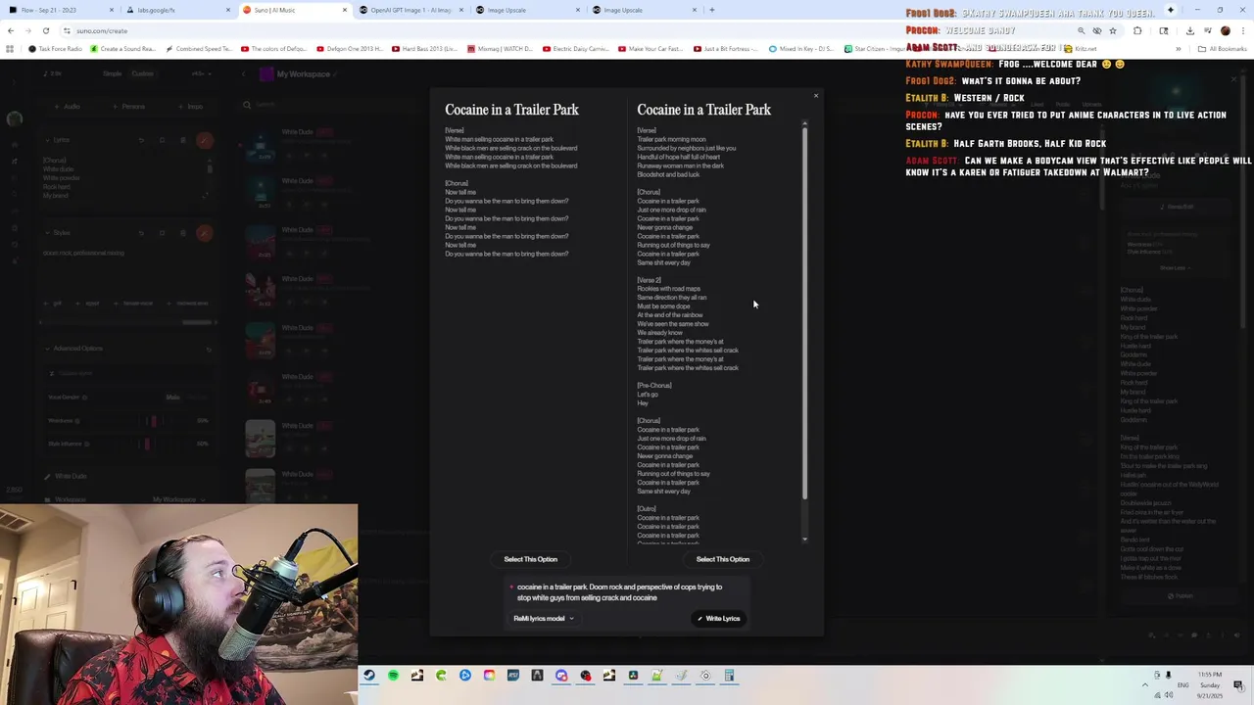This screenshot has width=1254, height=705.
Task: Click the lyrics scrollbar down arrow
Action: pos(805,539)
